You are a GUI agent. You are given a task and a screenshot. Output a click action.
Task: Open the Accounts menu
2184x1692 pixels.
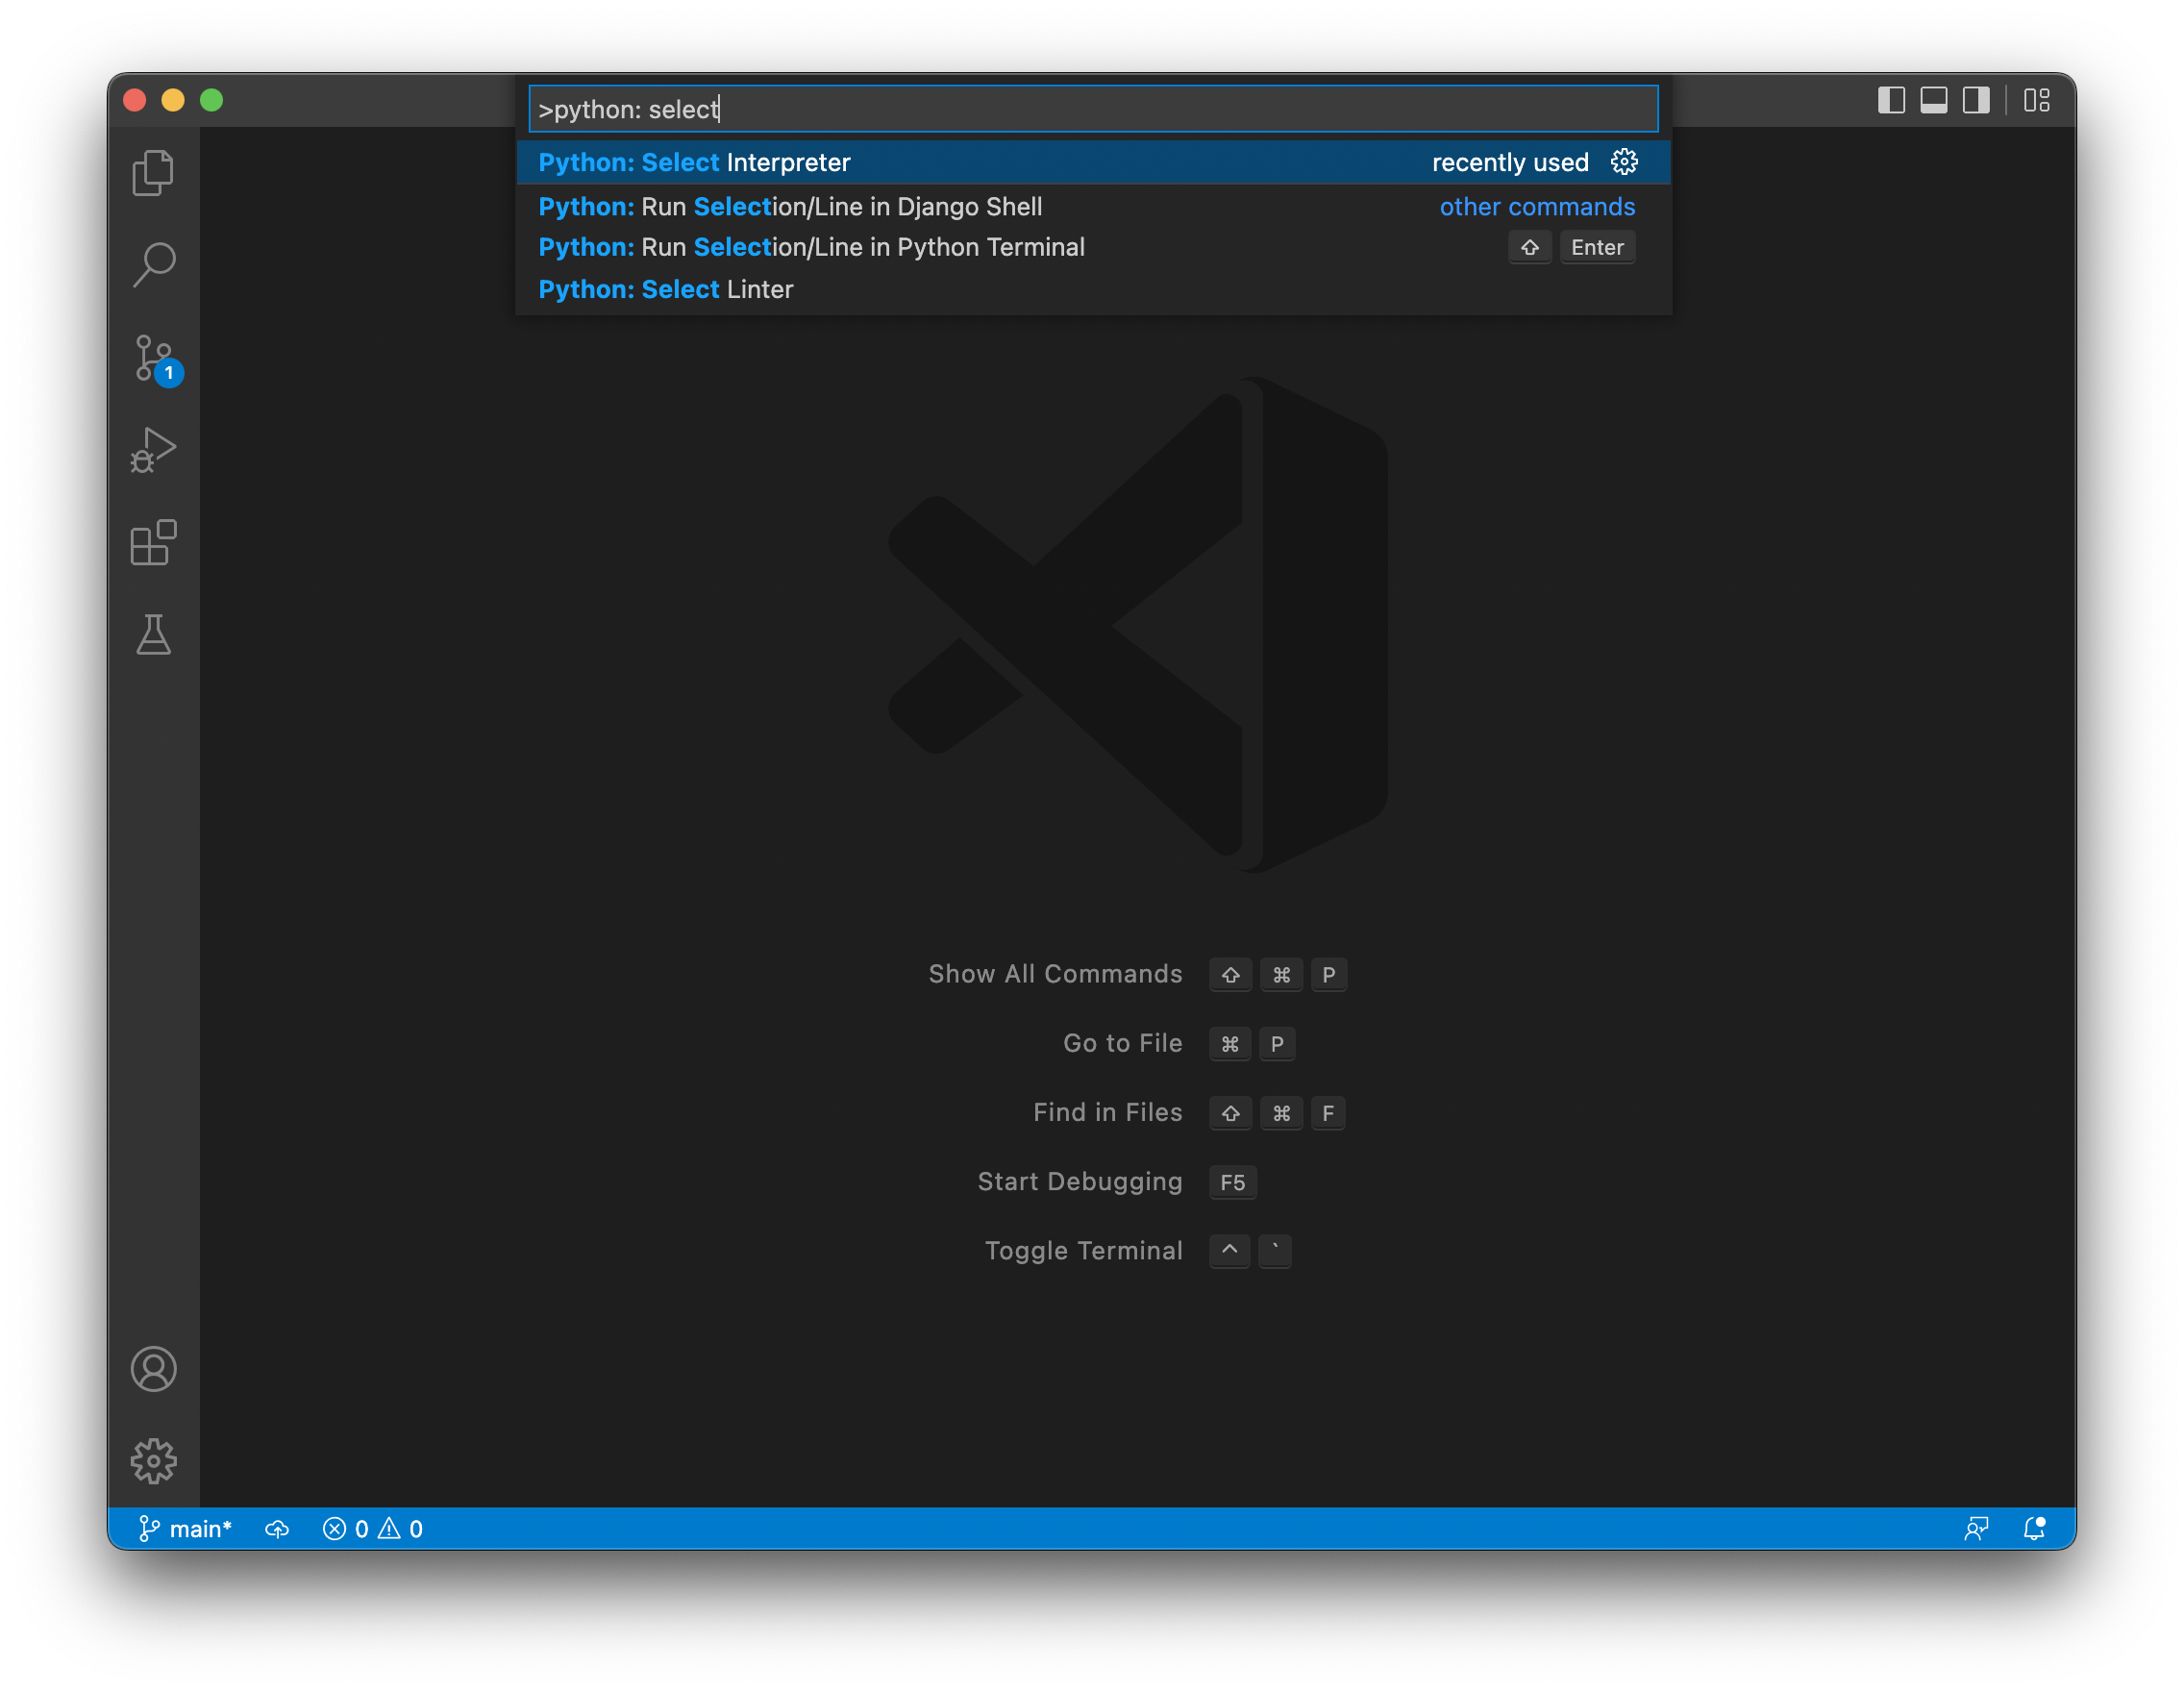point(153,1370)
